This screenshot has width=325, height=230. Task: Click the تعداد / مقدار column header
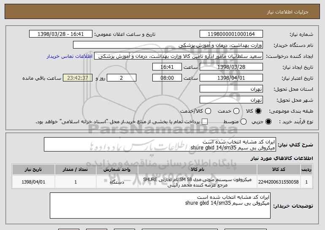pyautogui.click(x=76, y=170)
